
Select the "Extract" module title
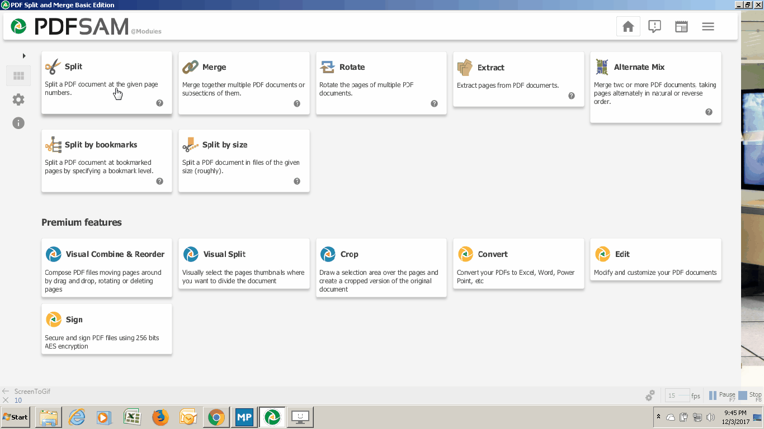(491, 68)
